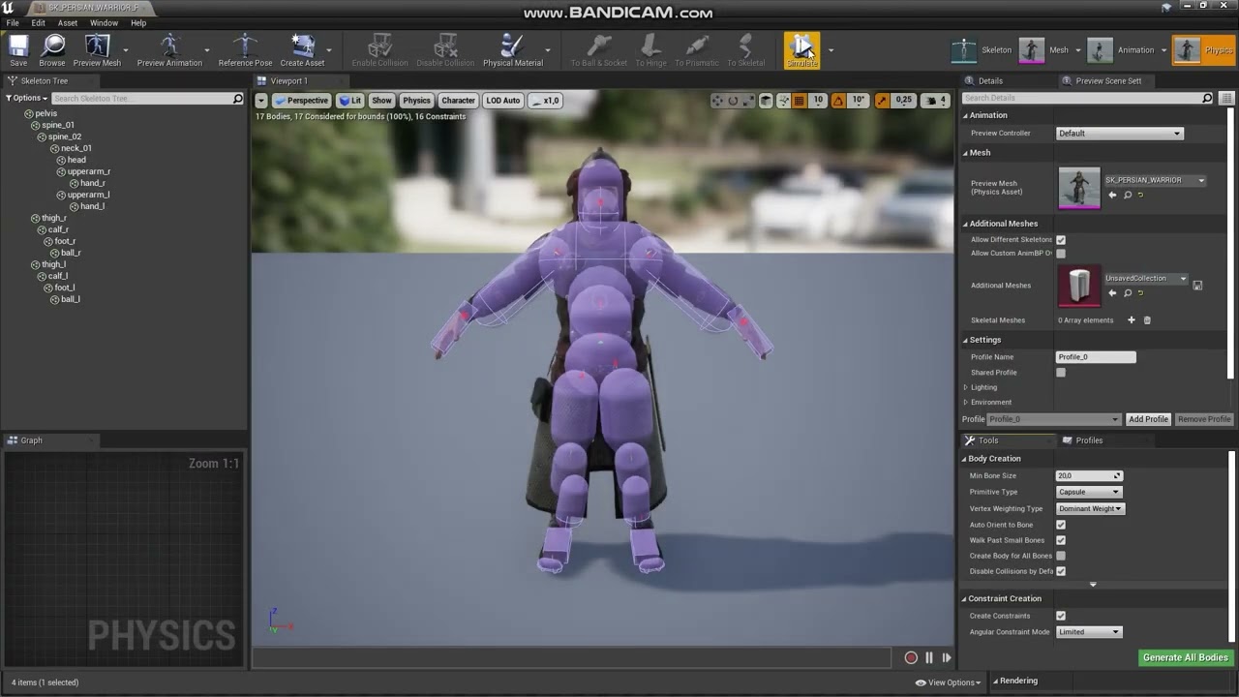Switch to Mesh editor mode
The height and width of the screenshot is (697, 1239).
(x=1044, y=50)
